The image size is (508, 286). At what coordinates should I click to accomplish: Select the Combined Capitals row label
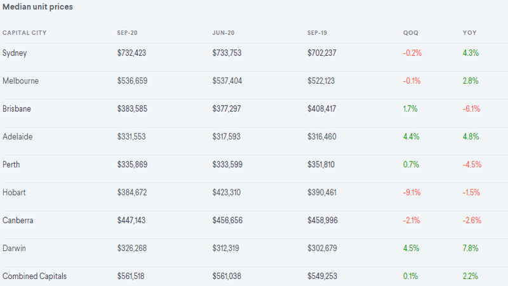(x=34, y=276)
